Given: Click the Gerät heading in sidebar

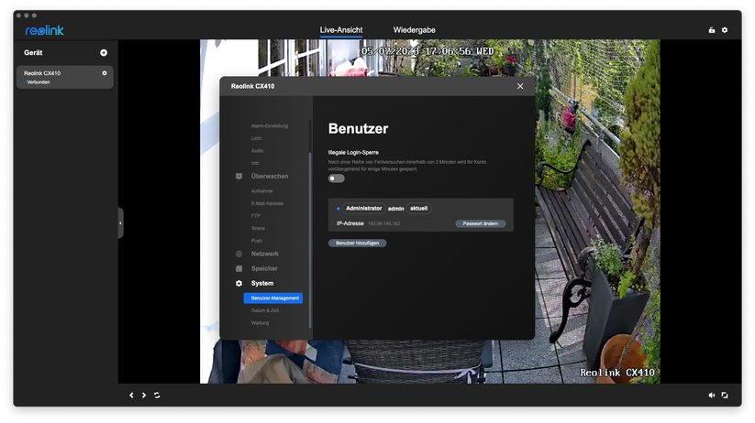Looking at the screenshot, I should (33, 53).
